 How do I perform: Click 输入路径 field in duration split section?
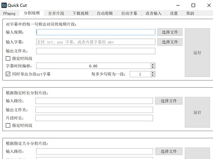point(94,101)
